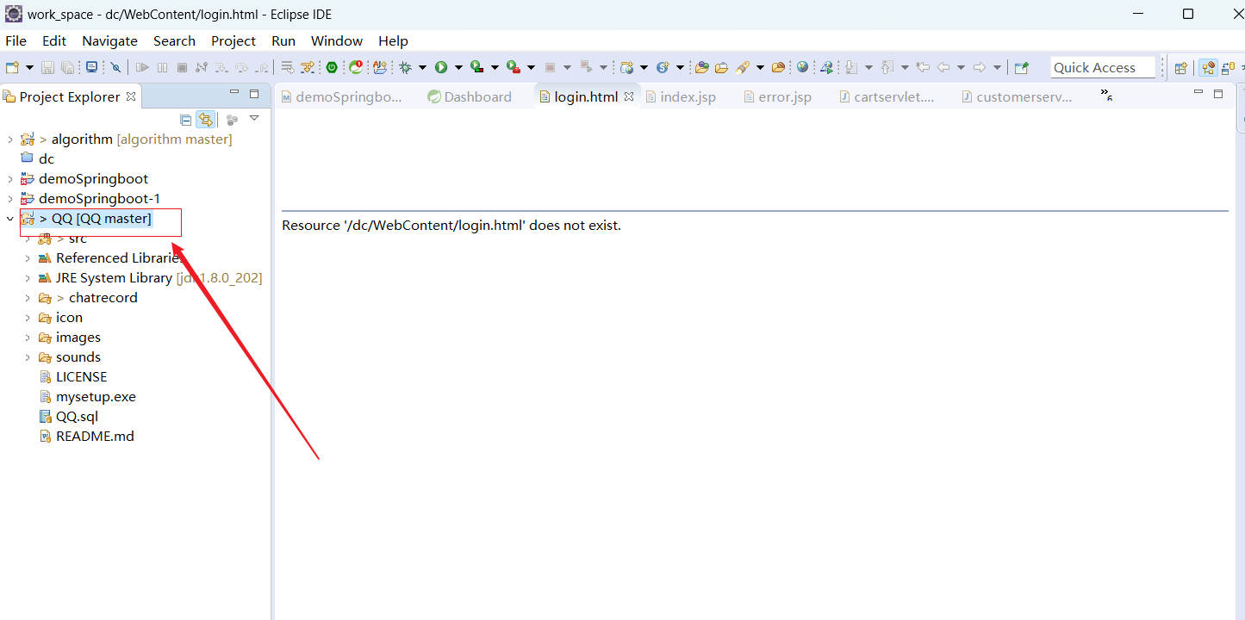This screenshot has height=620, width=1245.
Task: Click the Debug tool icon
Action: click(405, 66)
